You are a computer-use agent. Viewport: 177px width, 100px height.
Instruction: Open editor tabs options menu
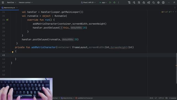(175, 8)
